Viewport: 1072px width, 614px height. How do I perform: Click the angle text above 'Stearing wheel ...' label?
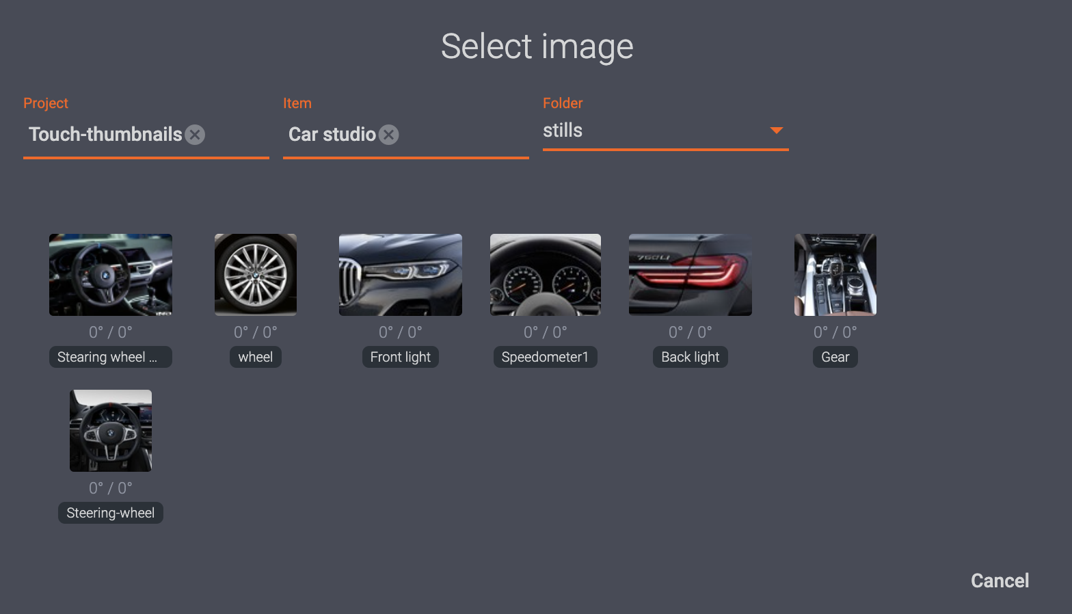coord(111,332)
